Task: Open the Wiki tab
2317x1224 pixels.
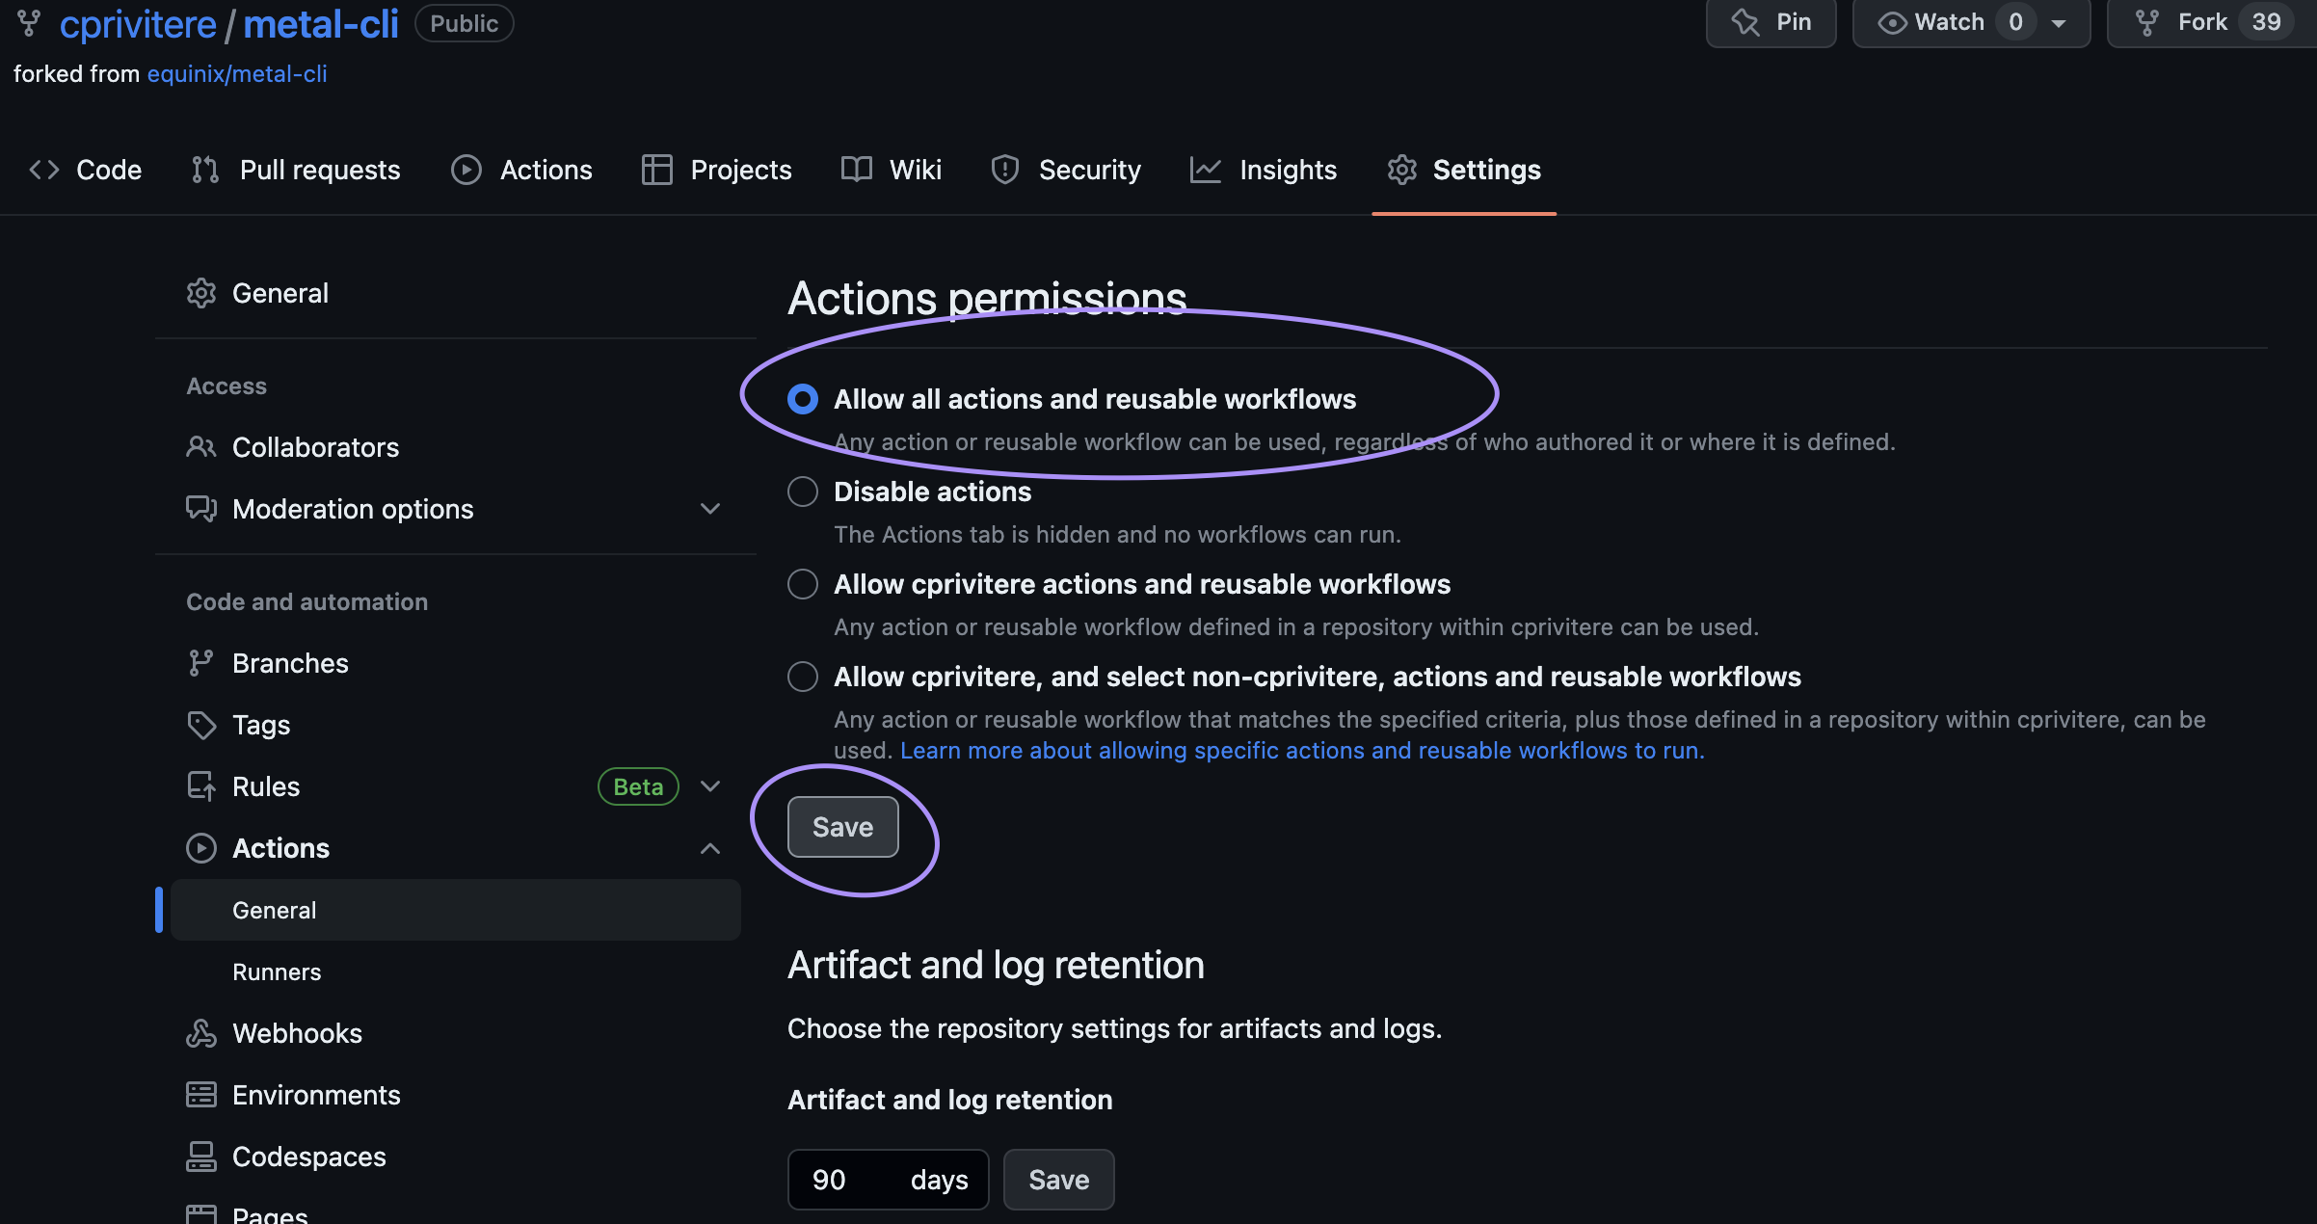Action: (x=892, y=170)
